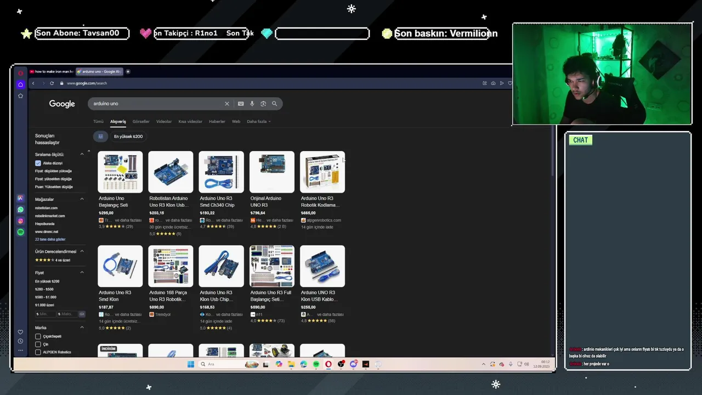Click the address bar lock icon
The width and height of the screenshot is (702, 395).
pos(61,83)
